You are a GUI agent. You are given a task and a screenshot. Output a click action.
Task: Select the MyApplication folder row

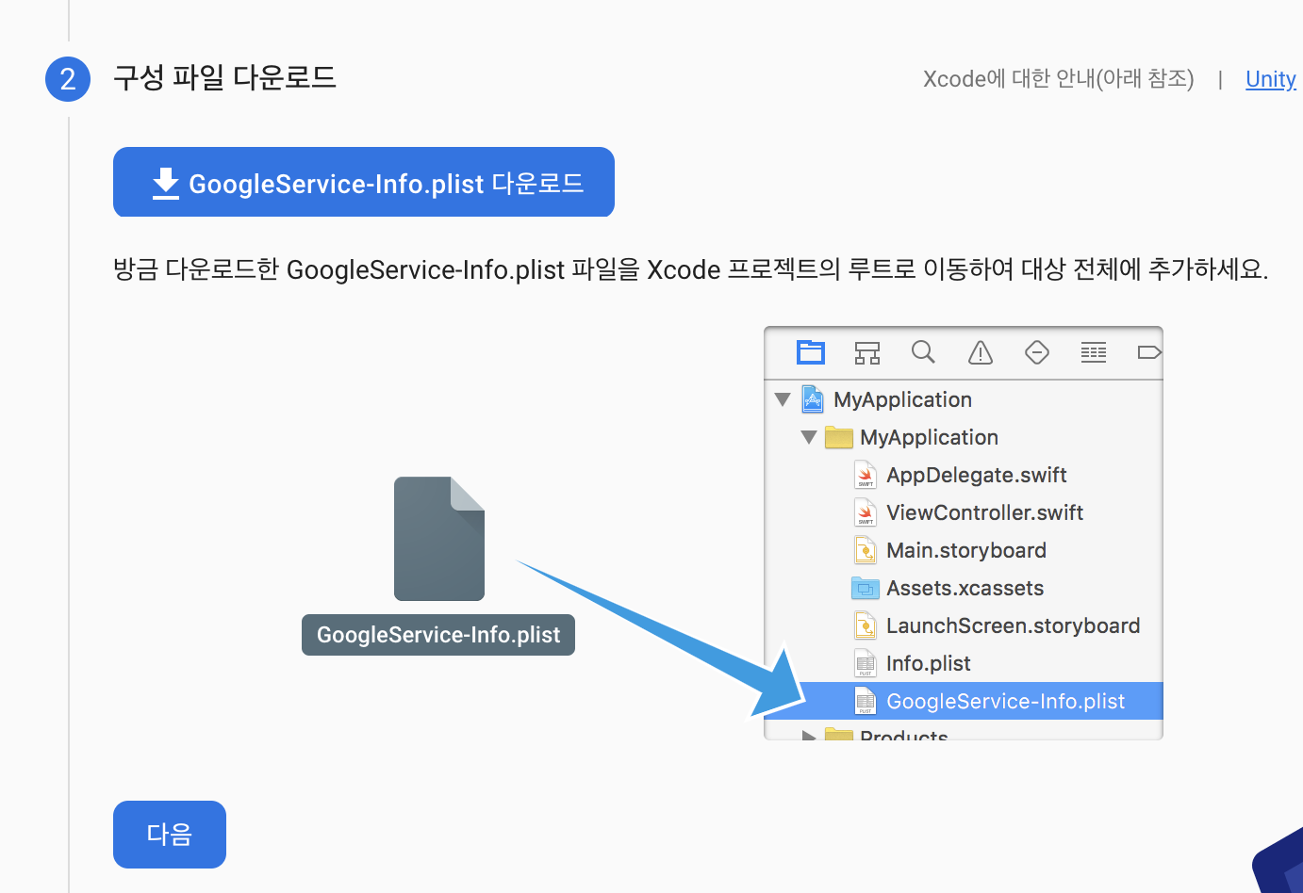coord(964,437)
